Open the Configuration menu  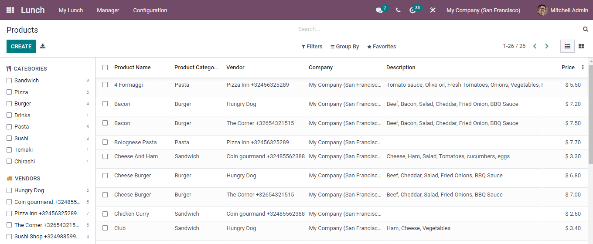150,10
